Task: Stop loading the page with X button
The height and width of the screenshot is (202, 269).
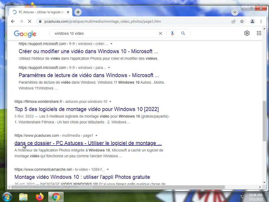Action: click(x=29, y=21)
